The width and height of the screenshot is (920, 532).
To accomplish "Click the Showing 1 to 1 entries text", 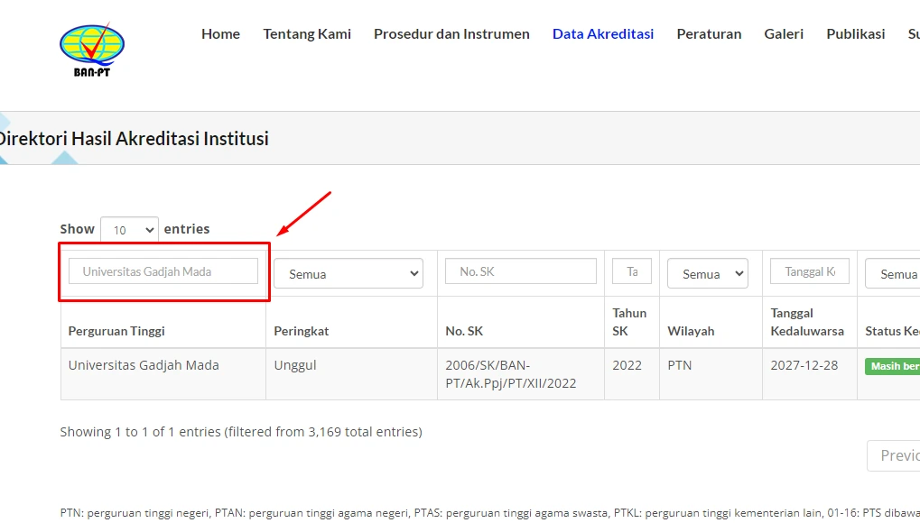I will pyautogui.click(x=241, y=432).
